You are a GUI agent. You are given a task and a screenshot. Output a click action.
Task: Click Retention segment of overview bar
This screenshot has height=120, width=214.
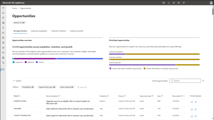click(35, 59)
